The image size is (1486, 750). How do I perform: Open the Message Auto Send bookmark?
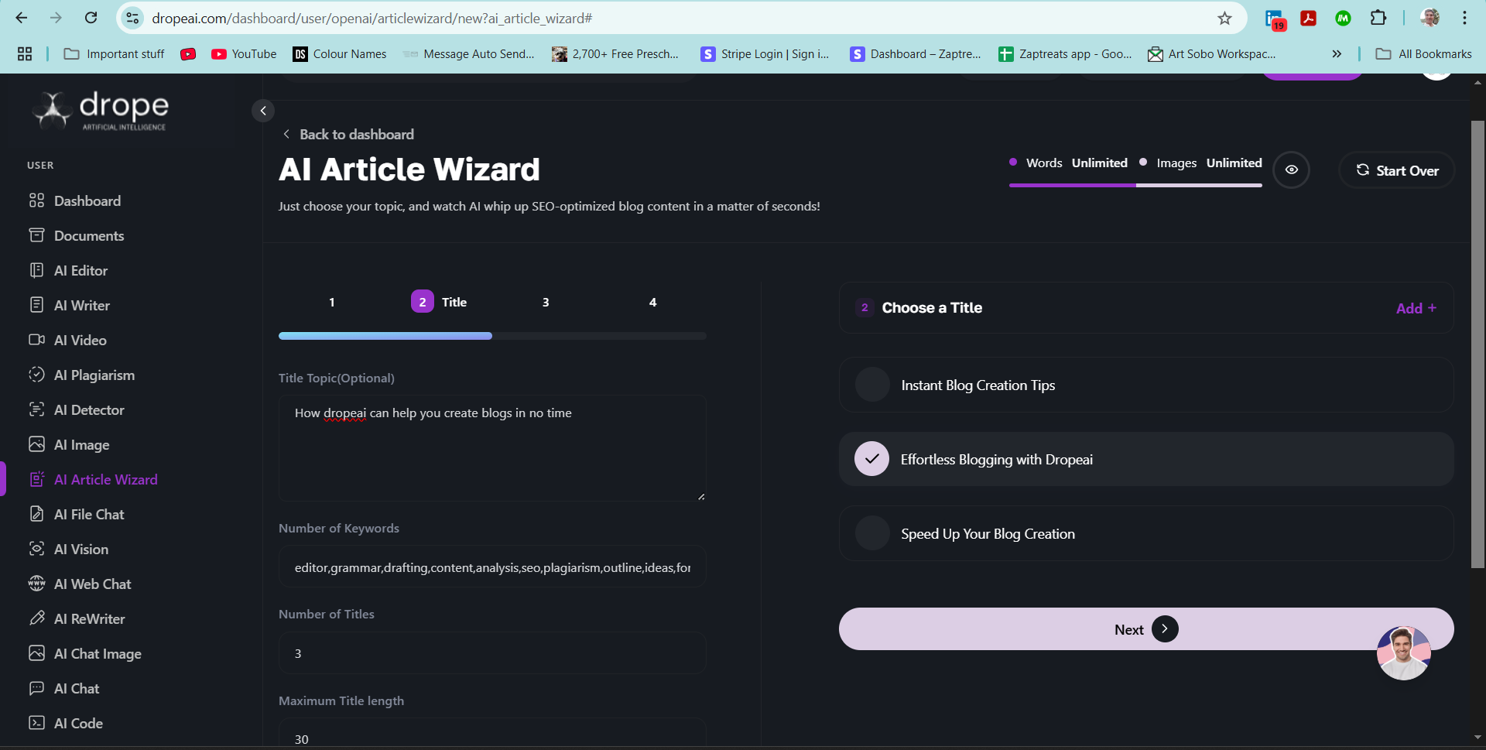[x=469, y=53]
